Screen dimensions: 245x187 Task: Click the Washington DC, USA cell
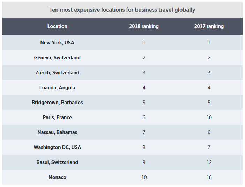coord(57,147)
